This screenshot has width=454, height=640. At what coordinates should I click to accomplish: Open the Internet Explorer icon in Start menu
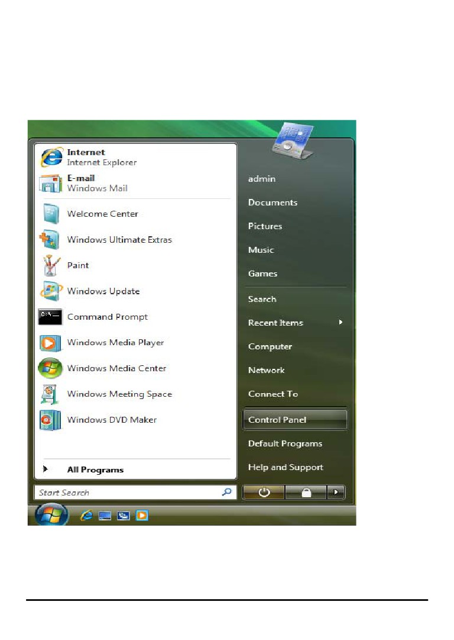tap(52, 157)
